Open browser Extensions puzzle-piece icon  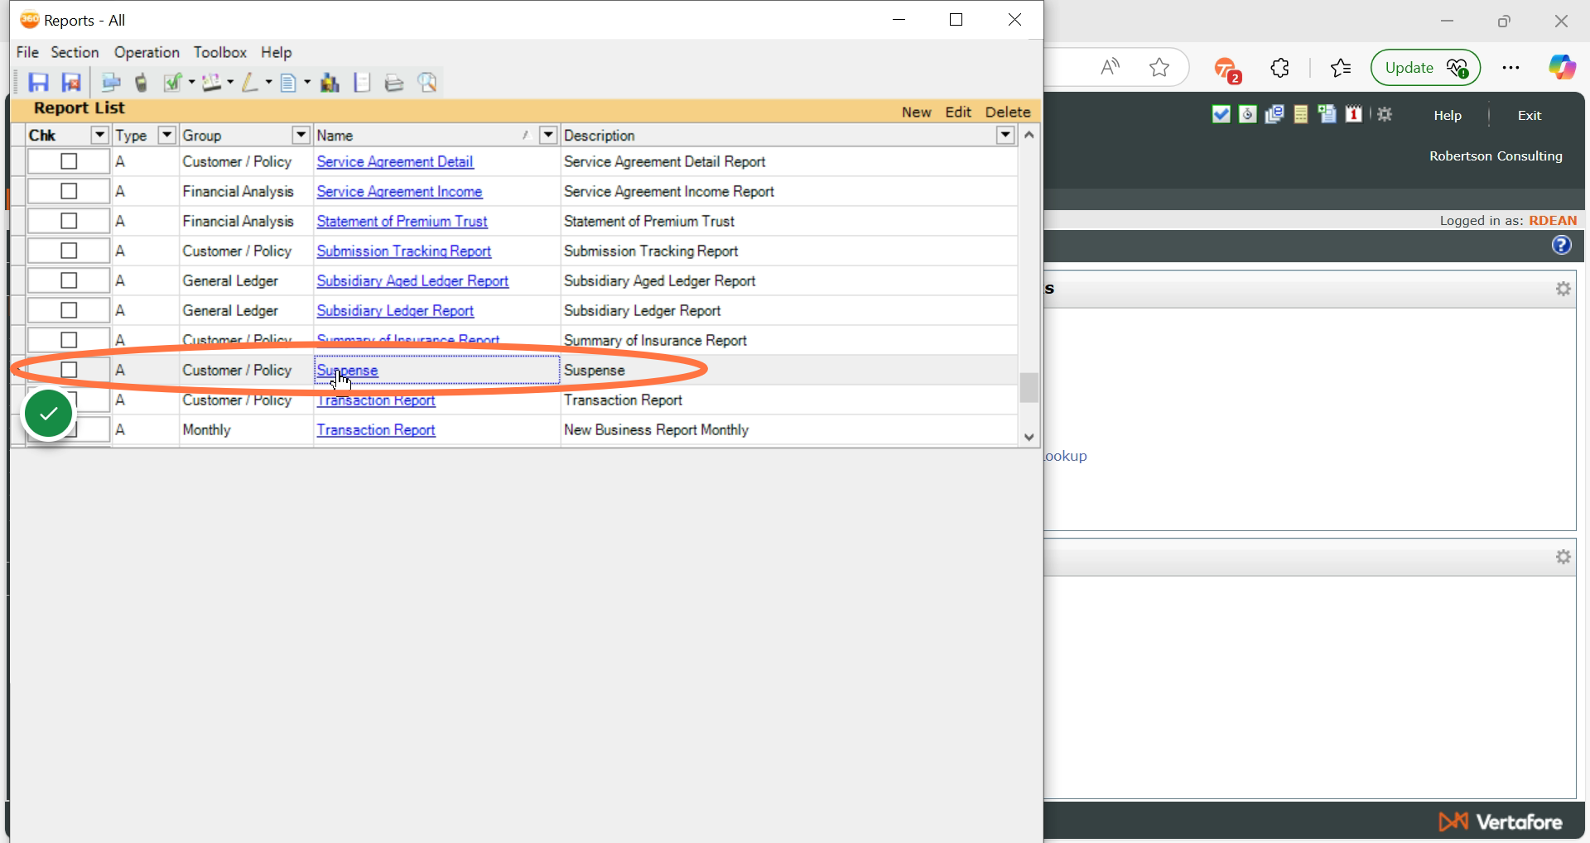pyautogui.click(x=1279, y=68)
